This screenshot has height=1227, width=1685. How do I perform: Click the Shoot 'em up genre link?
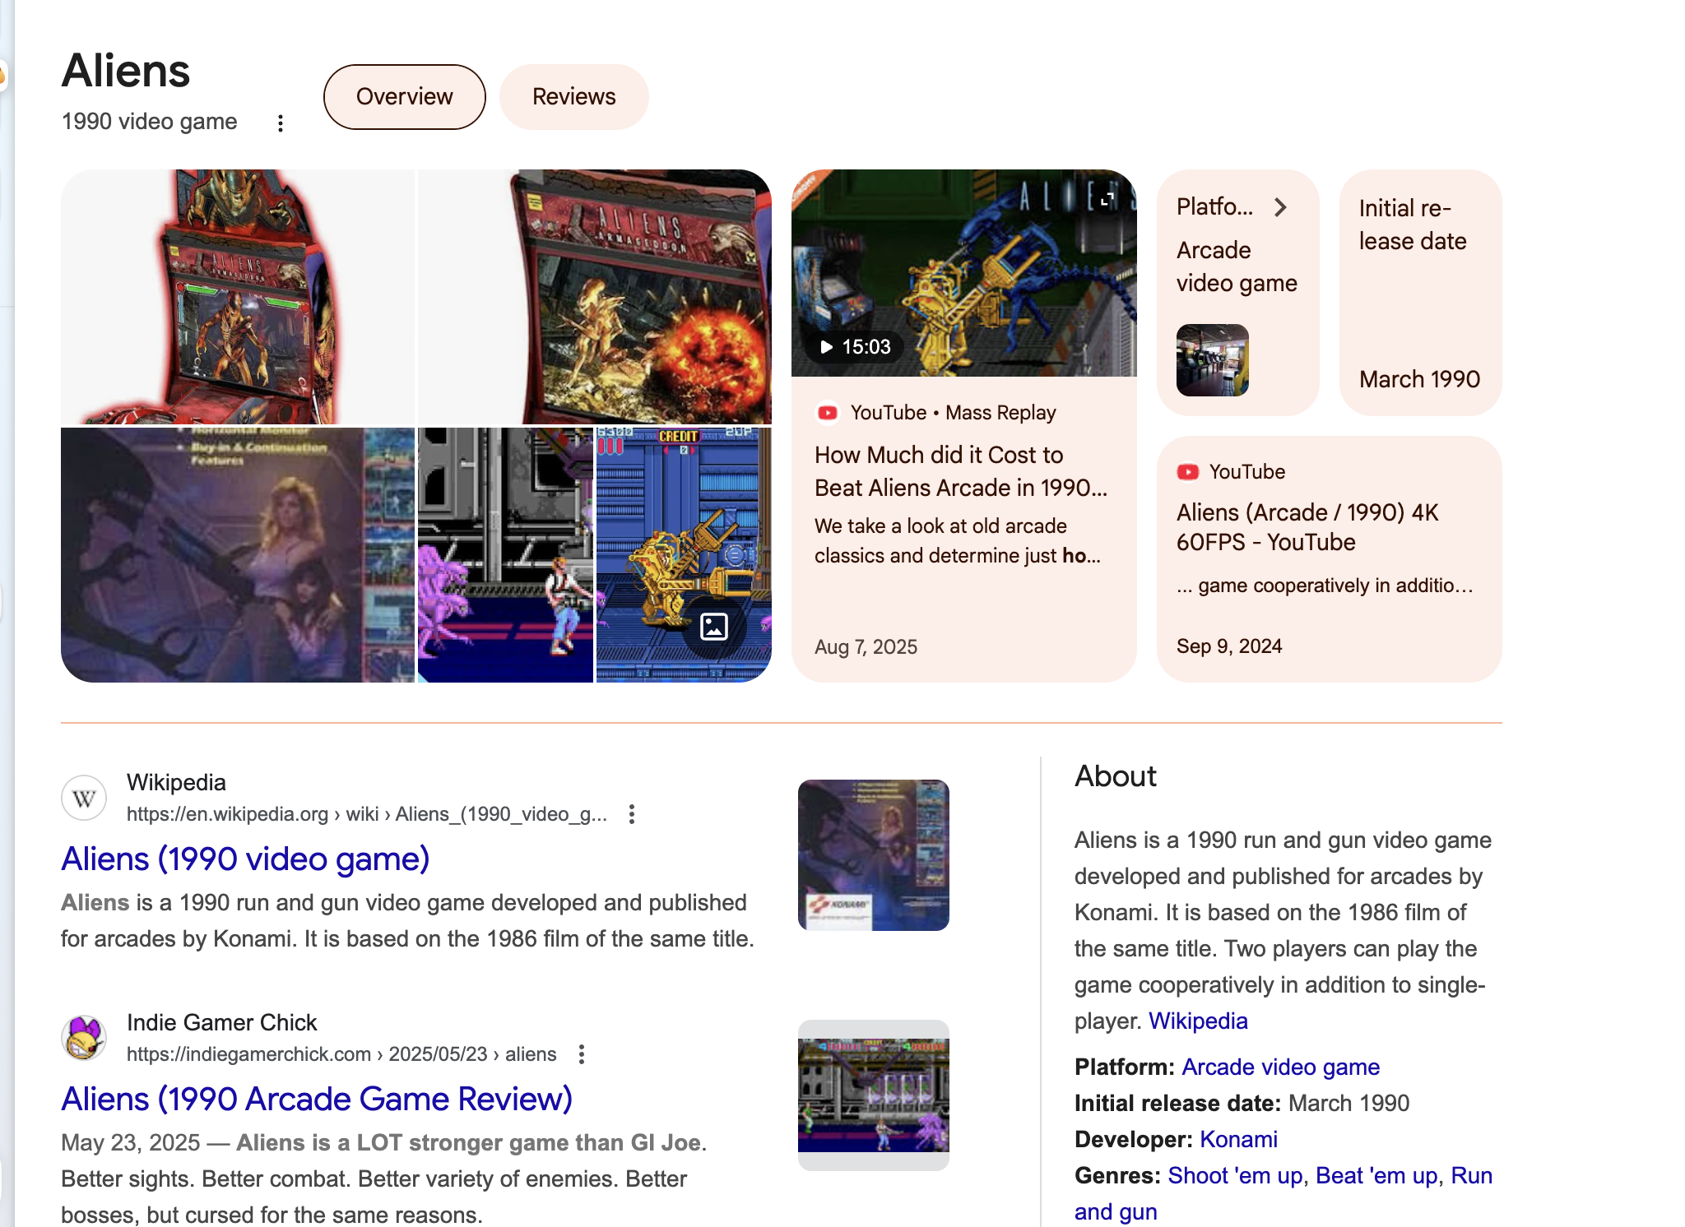click(1235, 1175)
